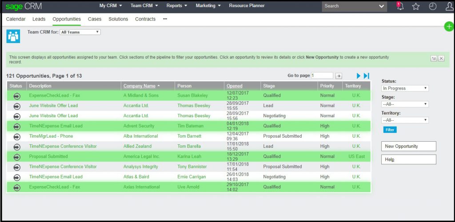Click the go-to-page arrow button
The width and height of the screenshot is (455, 222).
(x=339, y=76)
